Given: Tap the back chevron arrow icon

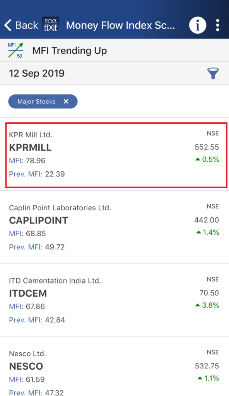Looking at the screenshot, I should [7, 25].
